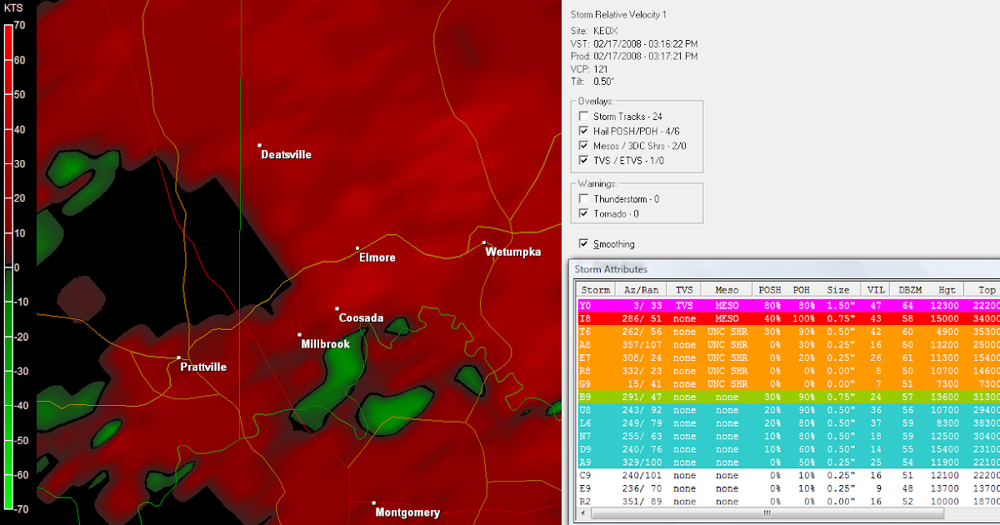Click Az/Ran value 286/ 51
Screen dimensions: 1000x525
point(641,318)
